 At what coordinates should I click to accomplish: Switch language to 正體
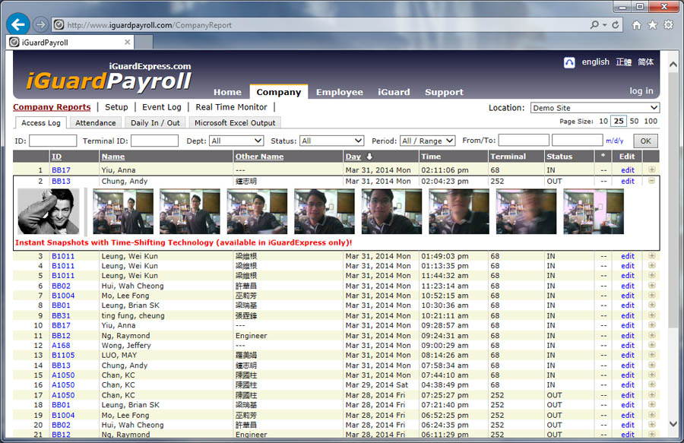pos(624,62)
